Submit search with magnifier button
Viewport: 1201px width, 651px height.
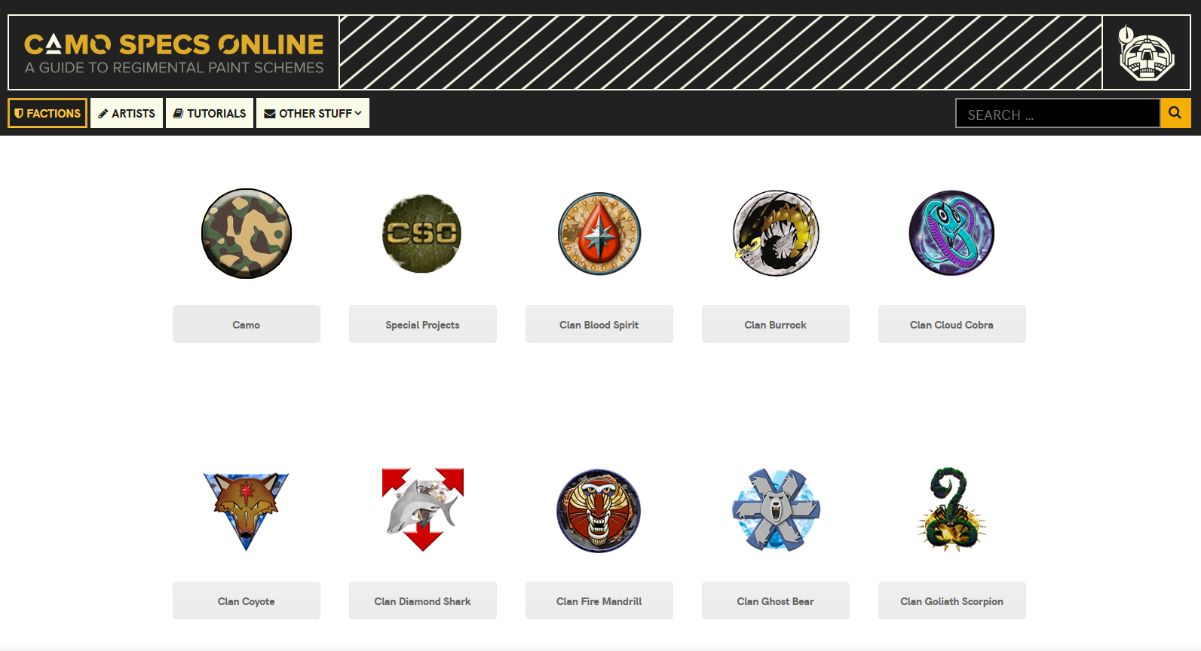(1175, 113)
